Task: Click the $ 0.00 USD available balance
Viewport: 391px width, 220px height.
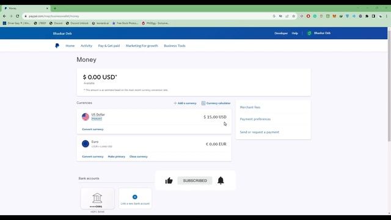Action: point(100,77)
